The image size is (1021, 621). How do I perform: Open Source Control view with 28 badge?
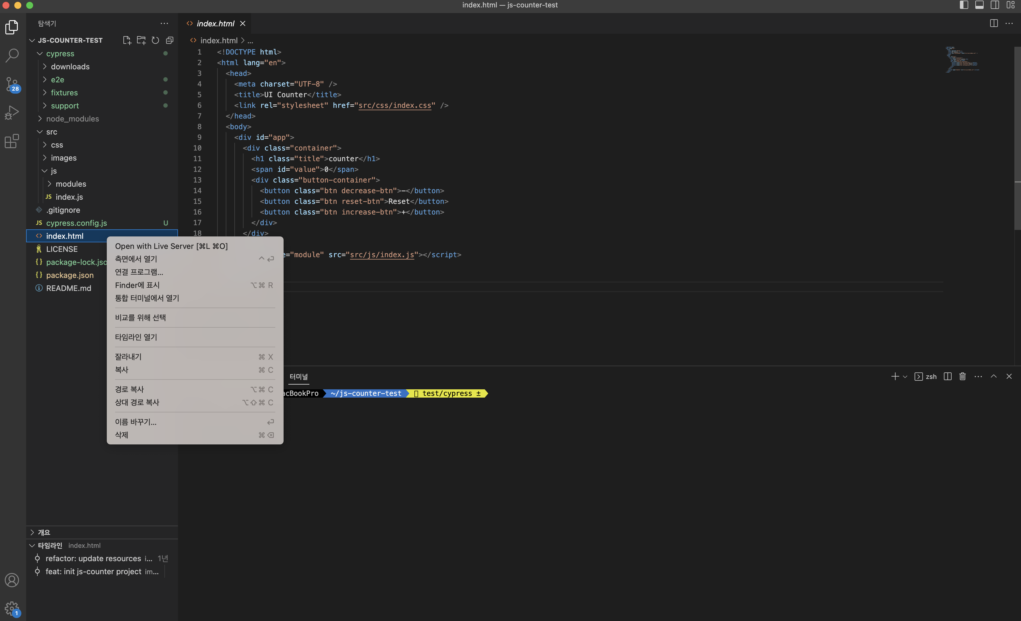pyautogui.click(x=12, y=84)
